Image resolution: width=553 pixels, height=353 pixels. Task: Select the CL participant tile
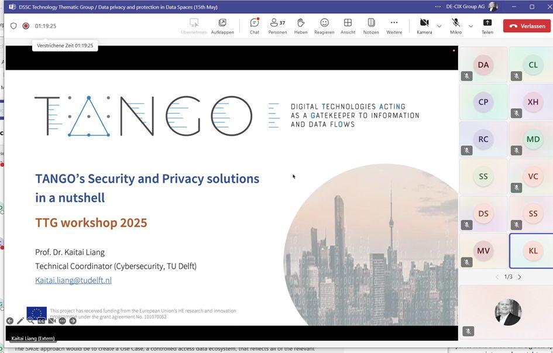click(x=531, y=64)
